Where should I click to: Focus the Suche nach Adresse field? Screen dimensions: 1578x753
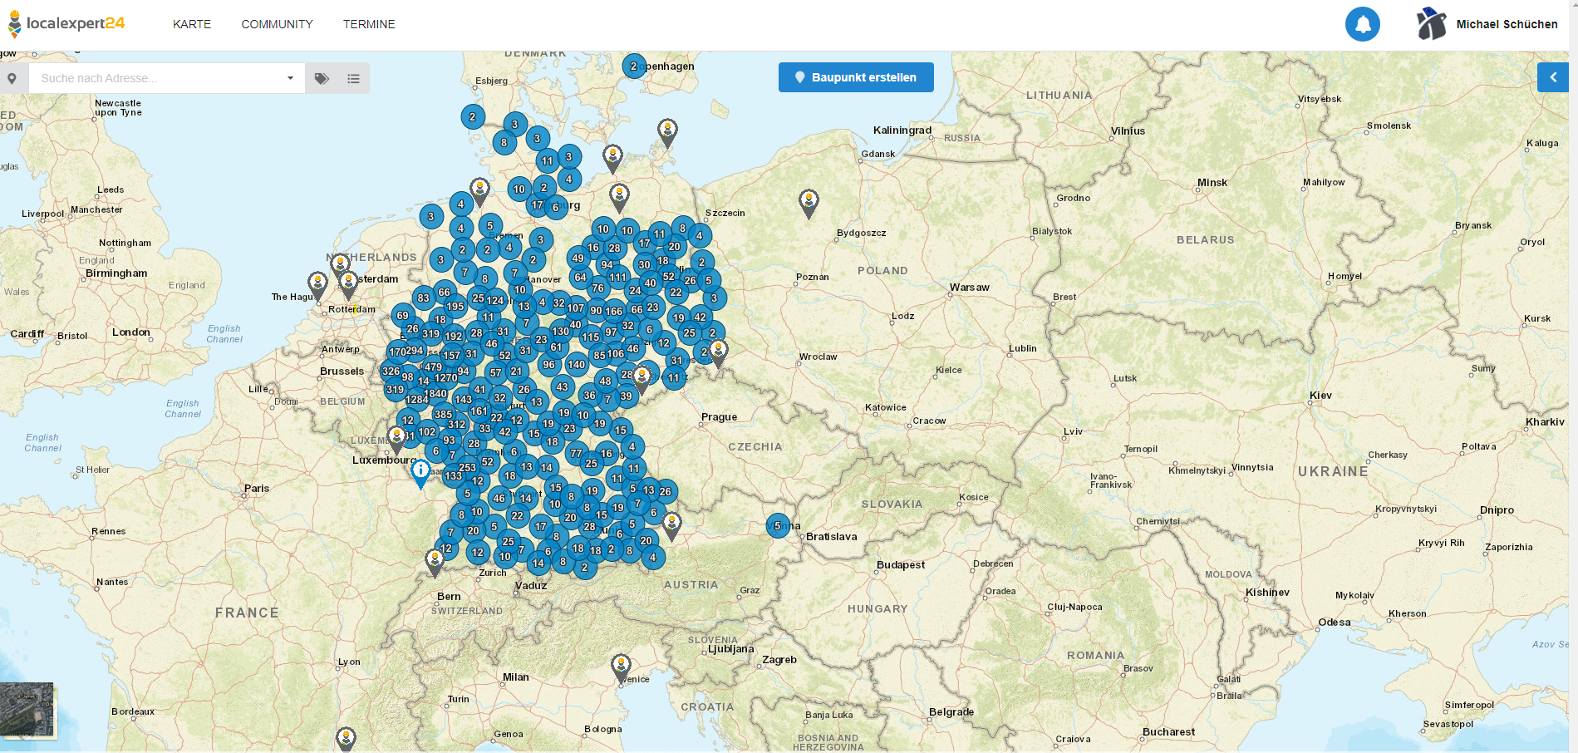(158, 78)
